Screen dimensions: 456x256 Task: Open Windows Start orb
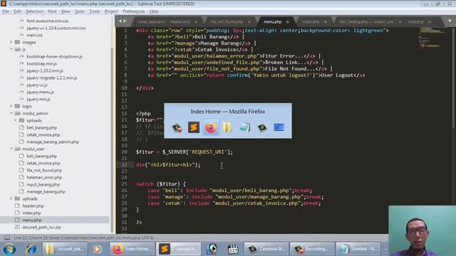coord(9,249)
